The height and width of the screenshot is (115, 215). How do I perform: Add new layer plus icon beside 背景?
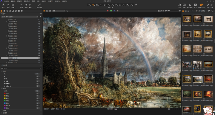pyautogui.click(x=67, y=11)
